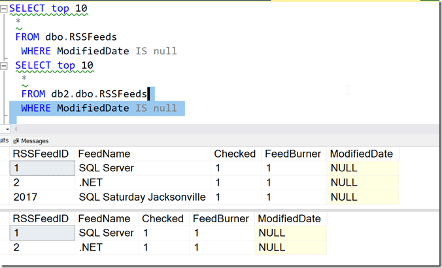Select the .NET cell in upper grid
Image resolution: width=442 pixels, height=268 pixels.
coord(143,182)
